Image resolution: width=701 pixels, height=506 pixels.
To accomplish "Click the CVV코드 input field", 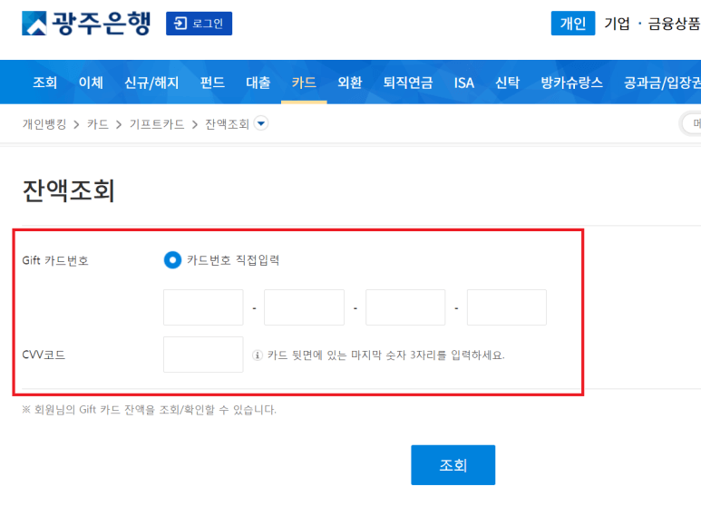I will tap(203, 355).
